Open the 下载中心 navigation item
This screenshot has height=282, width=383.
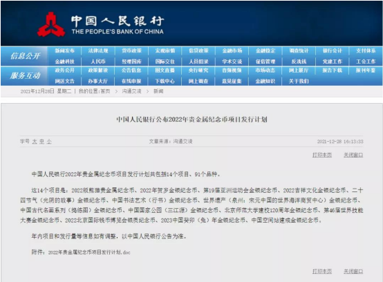point(165,81)
